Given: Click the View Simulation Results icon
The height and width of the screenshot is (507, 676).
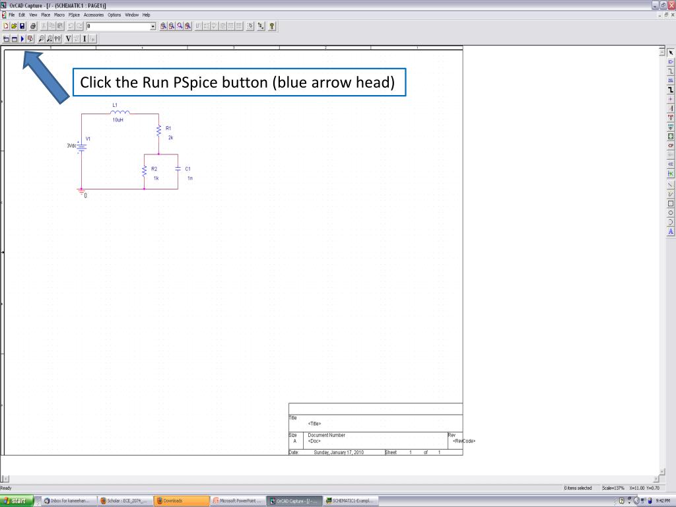Looking at the screenshot, I should 30,39.
